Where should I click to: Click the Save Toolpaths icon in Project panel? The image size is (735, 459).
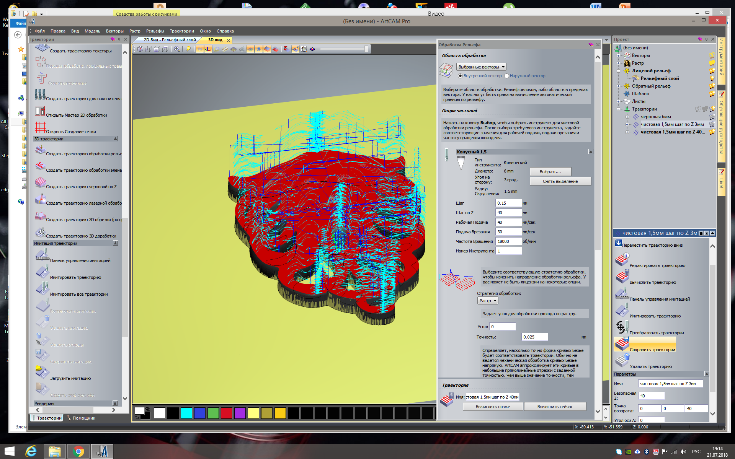tap(622, 344)
